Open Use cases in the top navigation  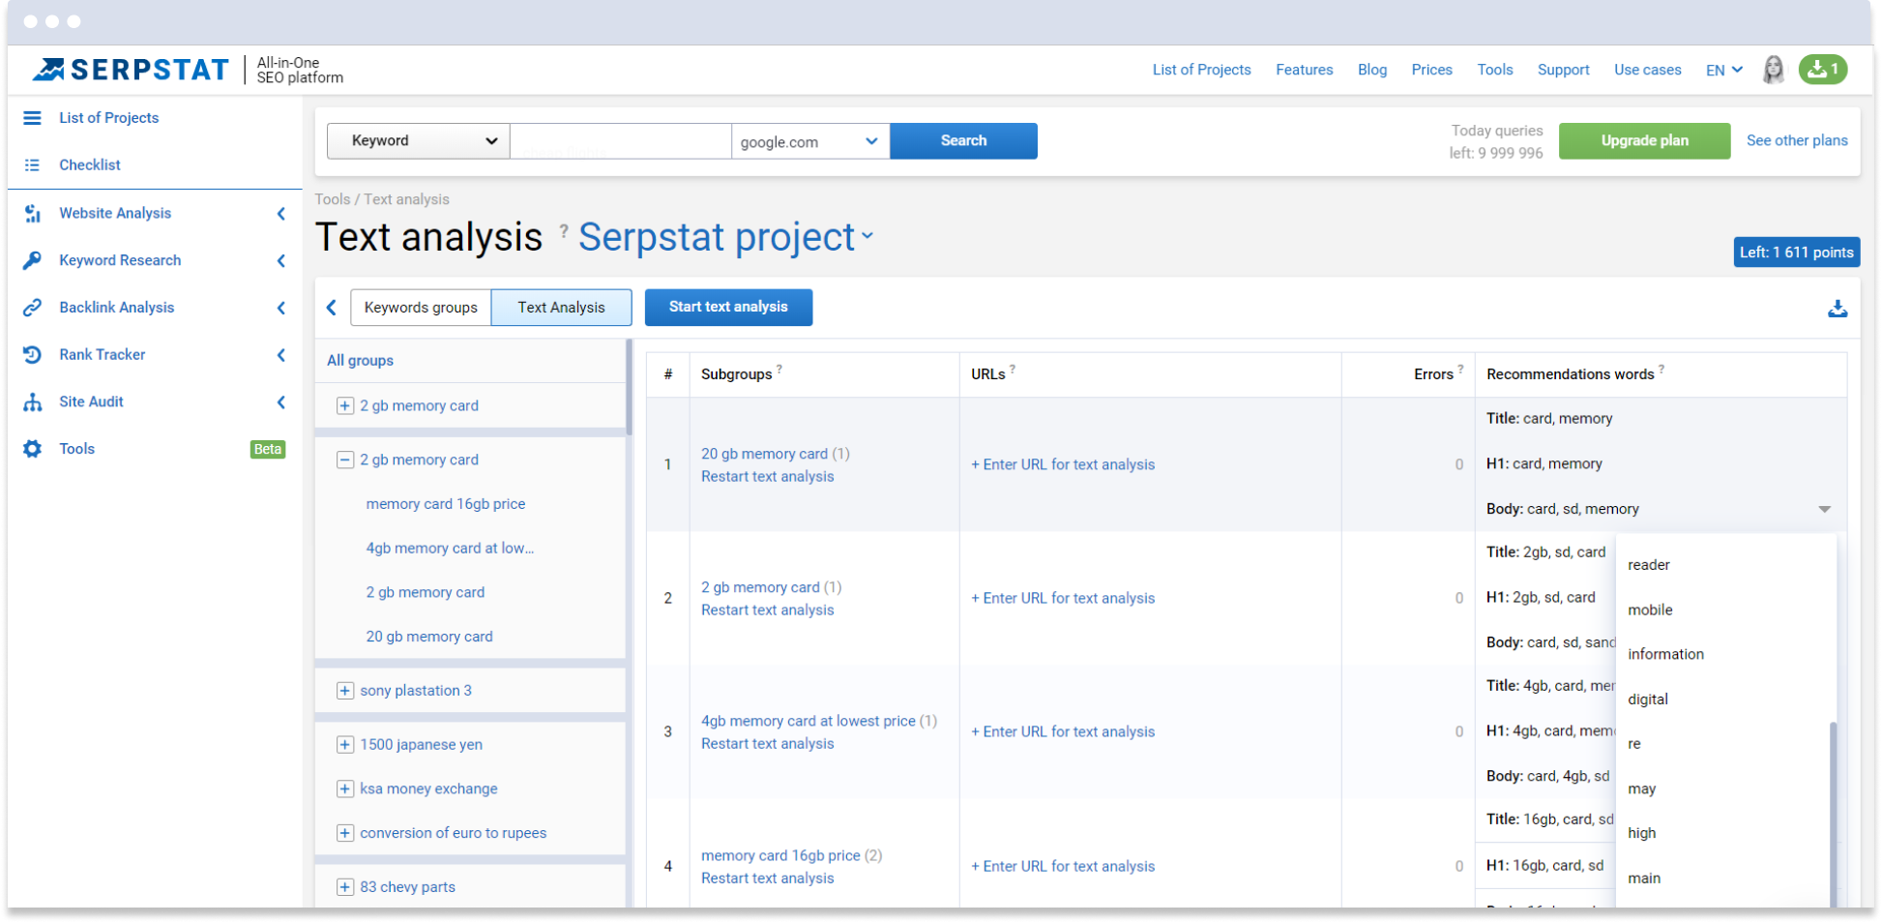[1647, 70]
